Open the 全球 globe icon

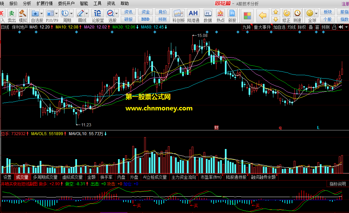[x=310, y=13]
